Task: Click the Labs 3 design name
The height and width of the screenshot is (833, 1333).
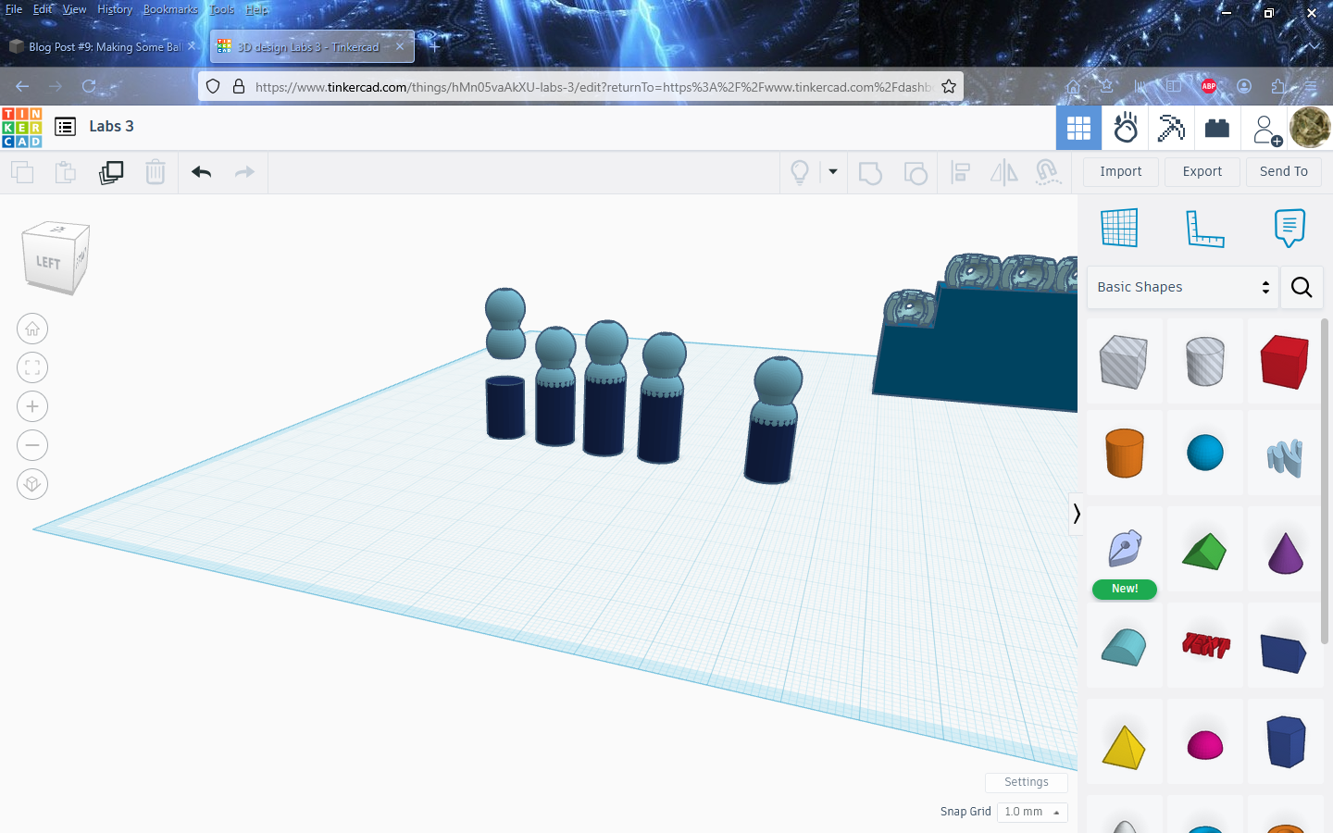Action: click(x=111, y=127)
